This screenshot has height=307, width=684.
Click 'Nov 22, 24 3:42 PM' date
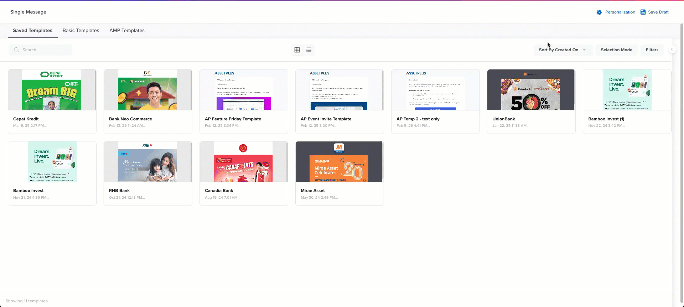[x=607, y=126]
